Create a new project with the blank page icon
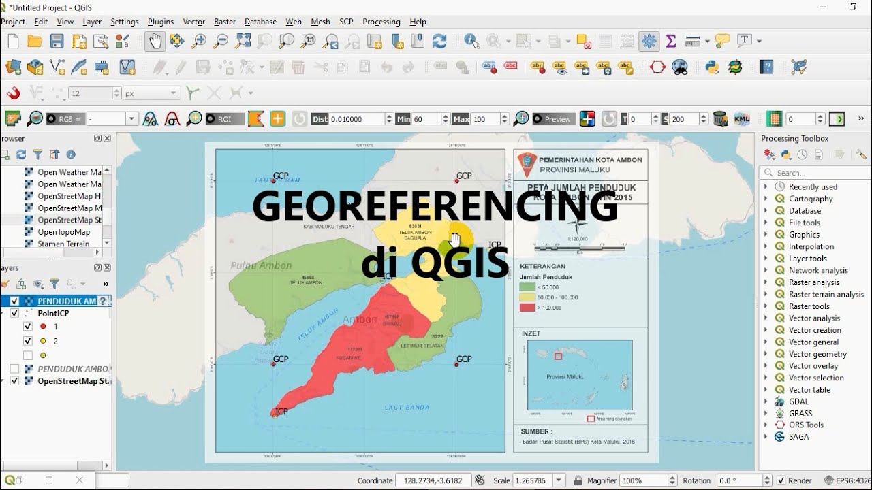Viewport: 872px width, 490px height. (13, 42)
